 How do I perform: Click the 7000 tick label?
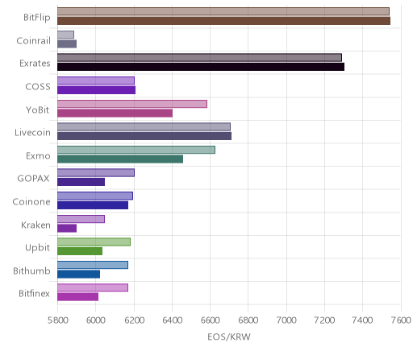(x=286, y=320)
